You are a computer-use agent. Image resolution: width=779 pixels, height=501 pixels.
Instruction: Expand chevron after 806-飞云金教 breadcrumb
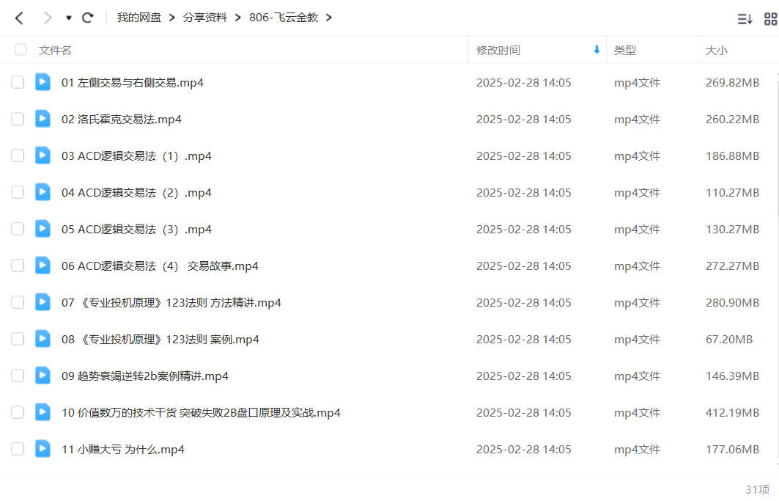click(x=328, y=18)
